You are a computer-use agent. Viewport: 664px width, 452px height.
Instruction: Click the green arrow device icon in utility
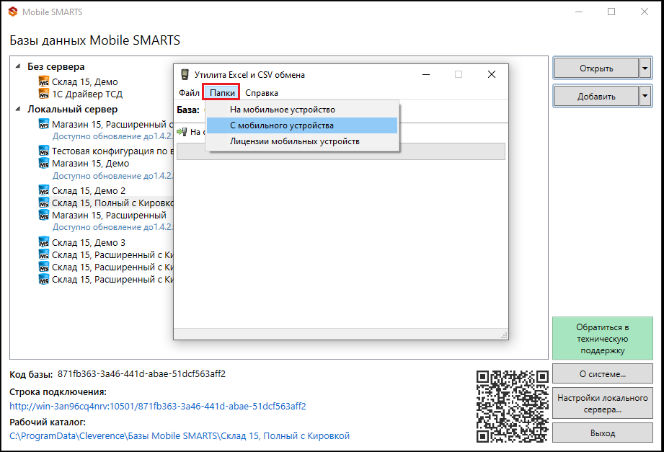pos(182,132)
